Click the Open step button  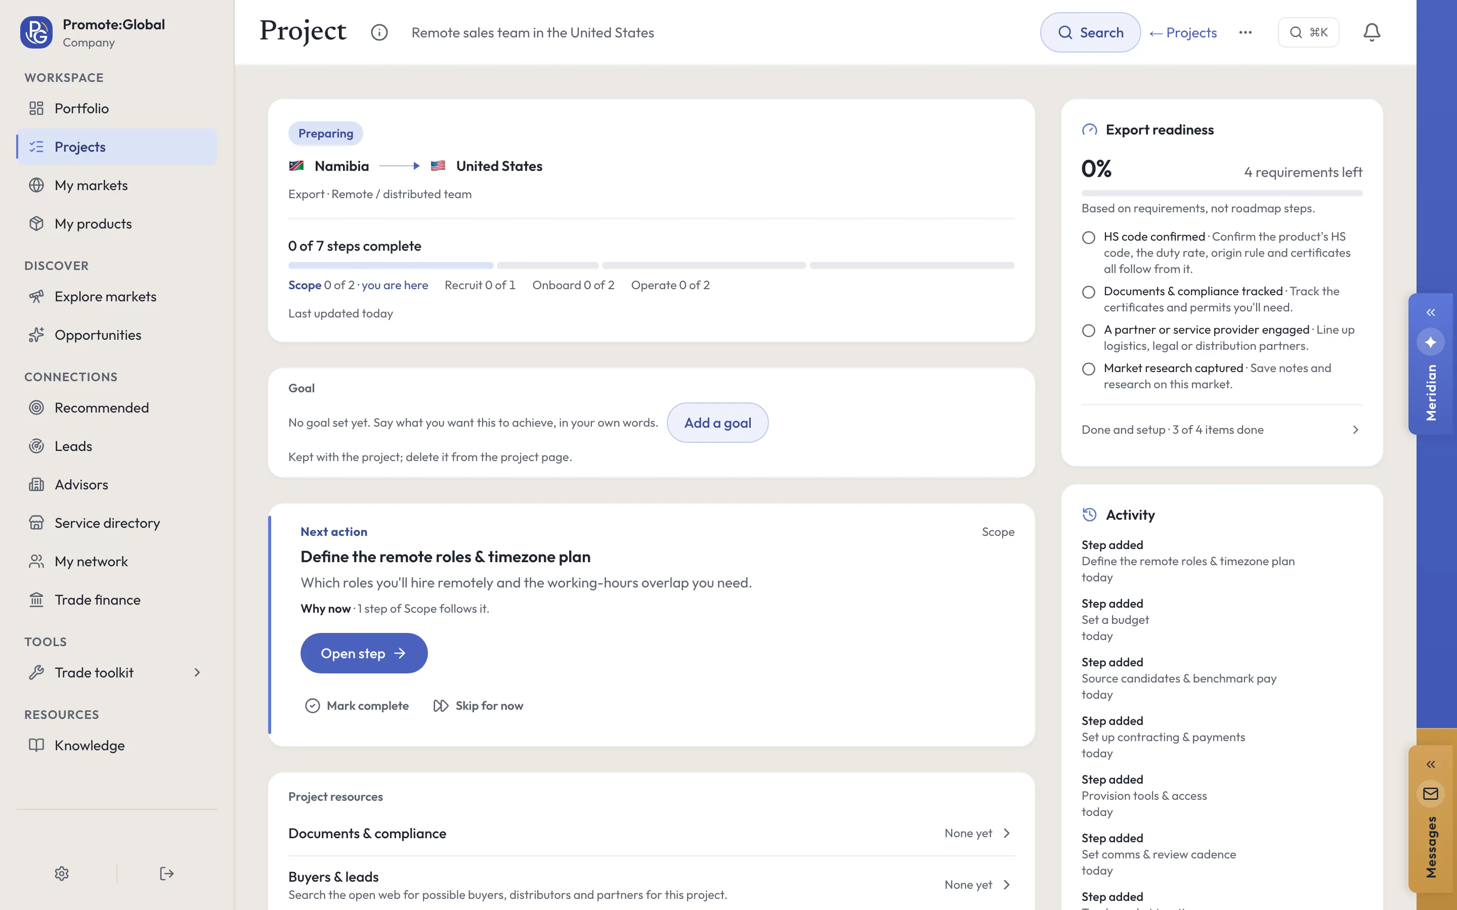pyautogui.click(x=364, y=653)
